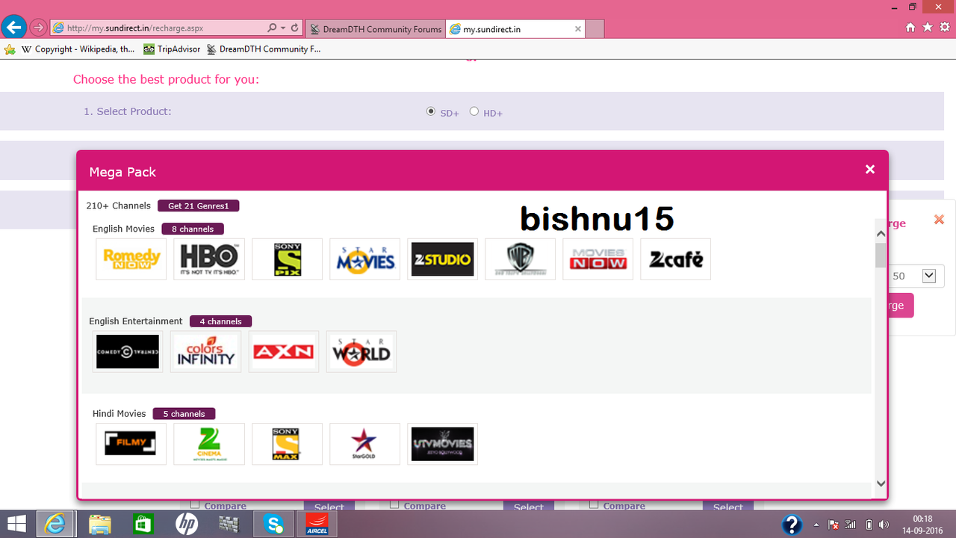Viewport: 956px width, 538px height.
Task: Open the Sony MAX channel logo
Action: [287, 444]
